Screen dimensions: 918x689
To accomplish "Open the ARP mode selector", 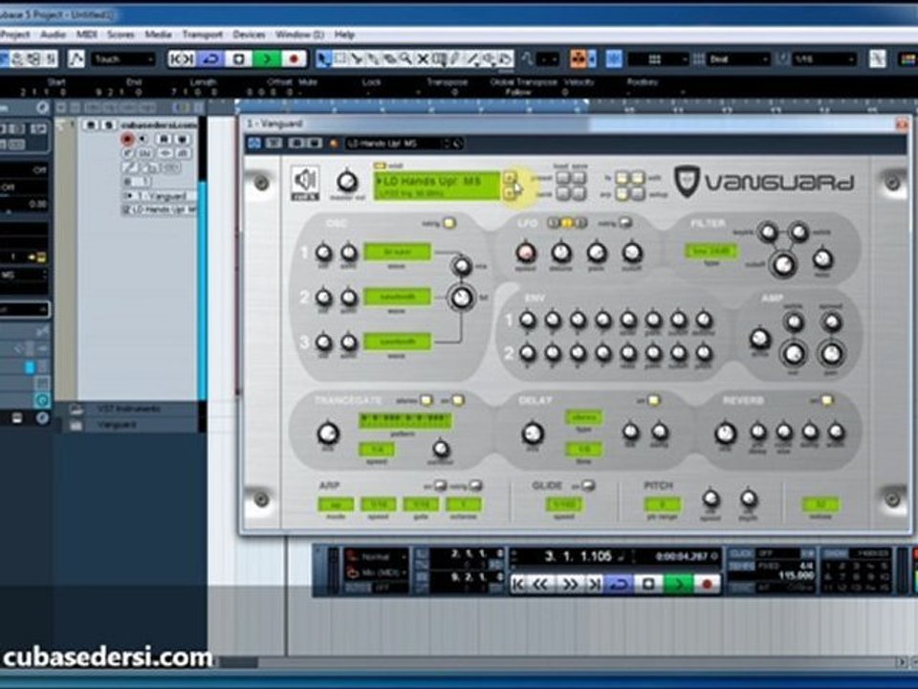I will click(336, 504).
